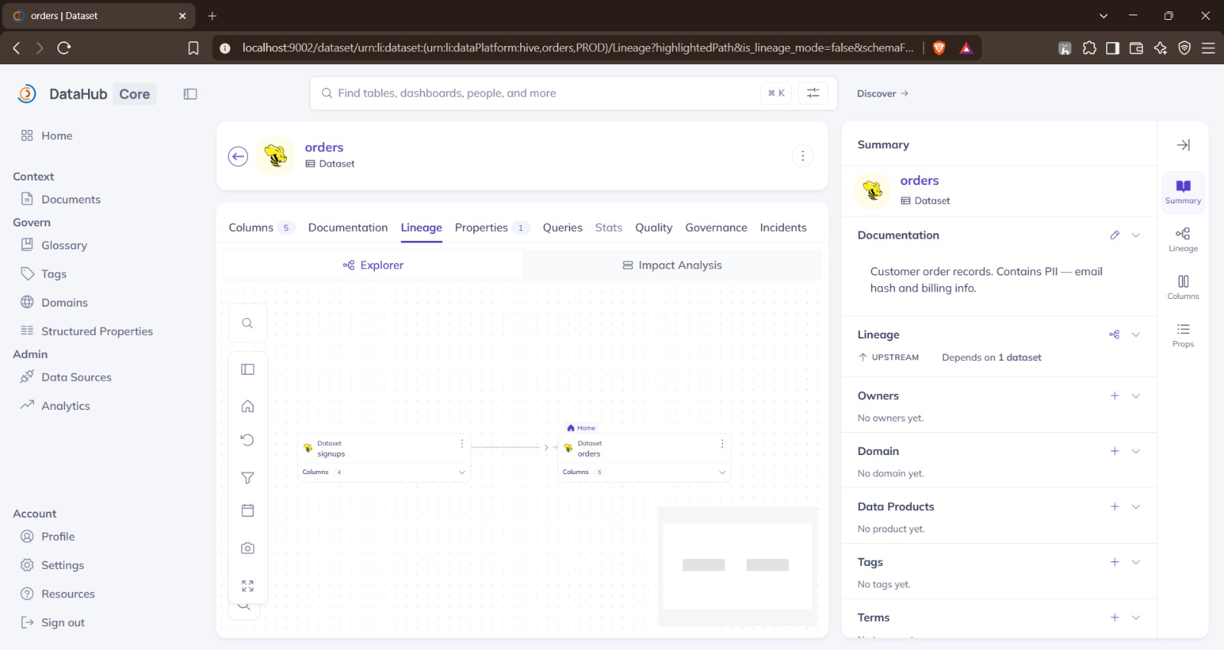Open the orders dataset more-options menu
Image resolution: width=1224 pixels, height=650 pixels.
pyautogui.click(x=802, y=156)
